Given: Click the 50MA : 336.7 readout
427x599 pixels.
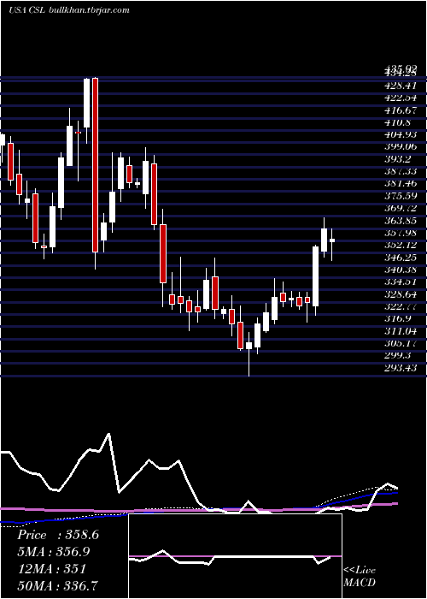Looking at the screenshot, I should click(57, 585).
